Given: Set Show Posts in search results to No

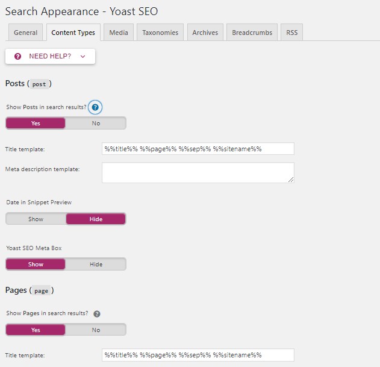Looking at the screenshot, I should [96, 123].
